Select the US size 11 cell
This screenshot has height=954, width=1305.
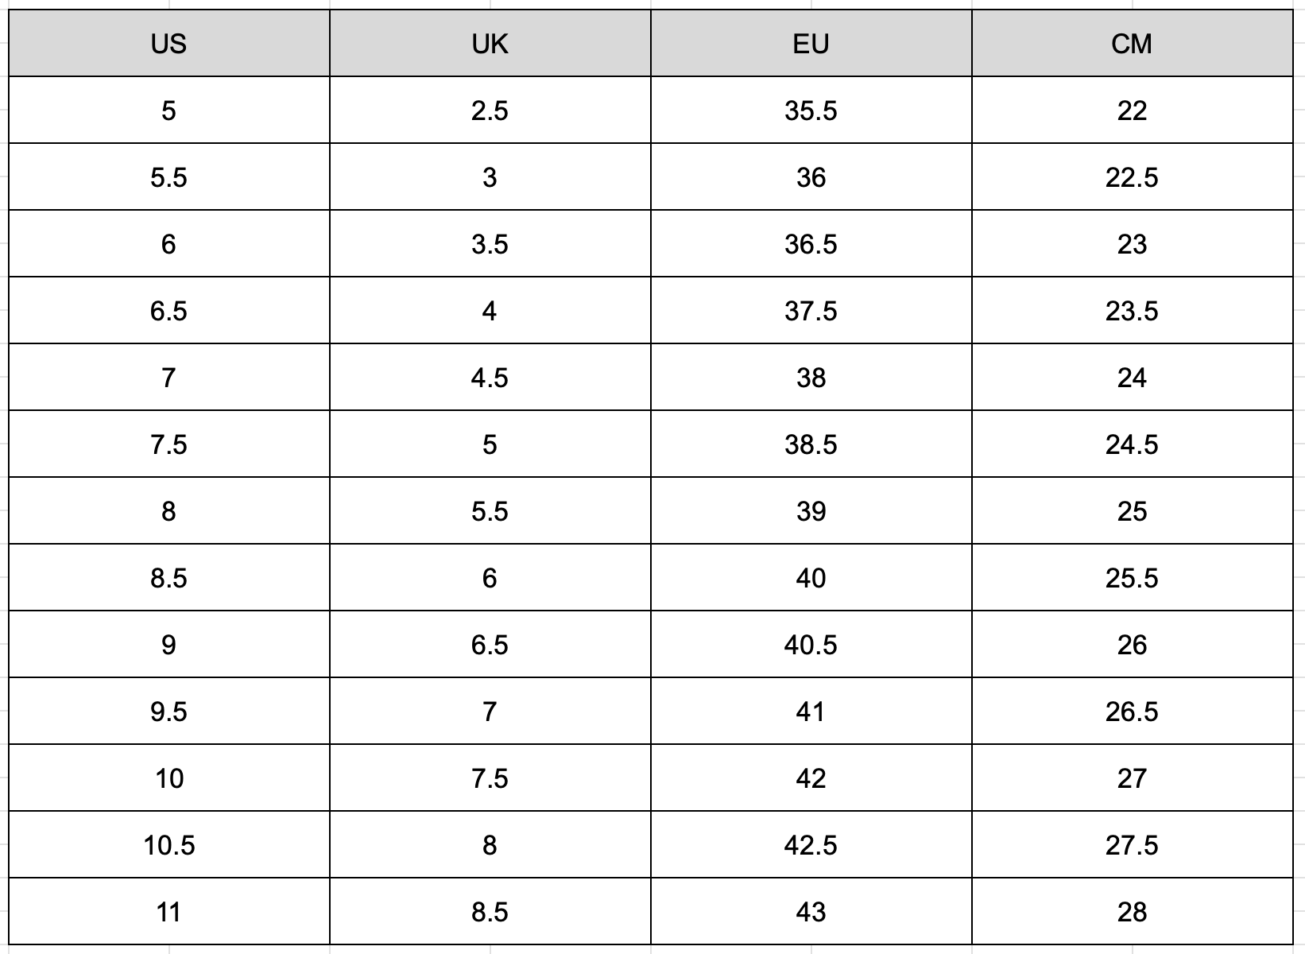click(168, 912)
